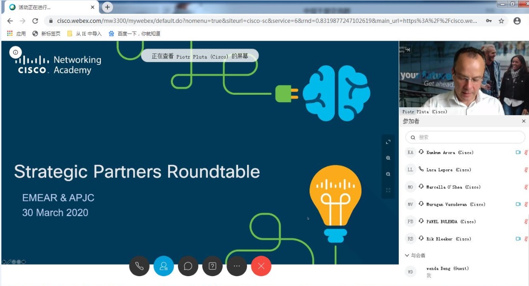529x286 pixels.
Task: Open the 应用 apps bookmark
Action: click(16, 34)
